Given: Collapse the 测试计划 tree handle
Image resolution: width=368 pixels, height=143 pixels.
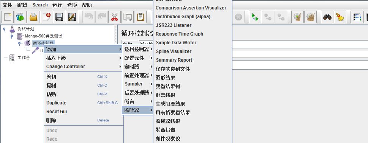Looking at the screenshot, I should (x=4, y=29).
